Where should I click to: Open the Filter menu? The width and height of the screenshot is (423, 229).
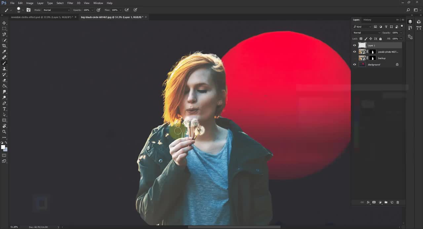coord(70,3)
